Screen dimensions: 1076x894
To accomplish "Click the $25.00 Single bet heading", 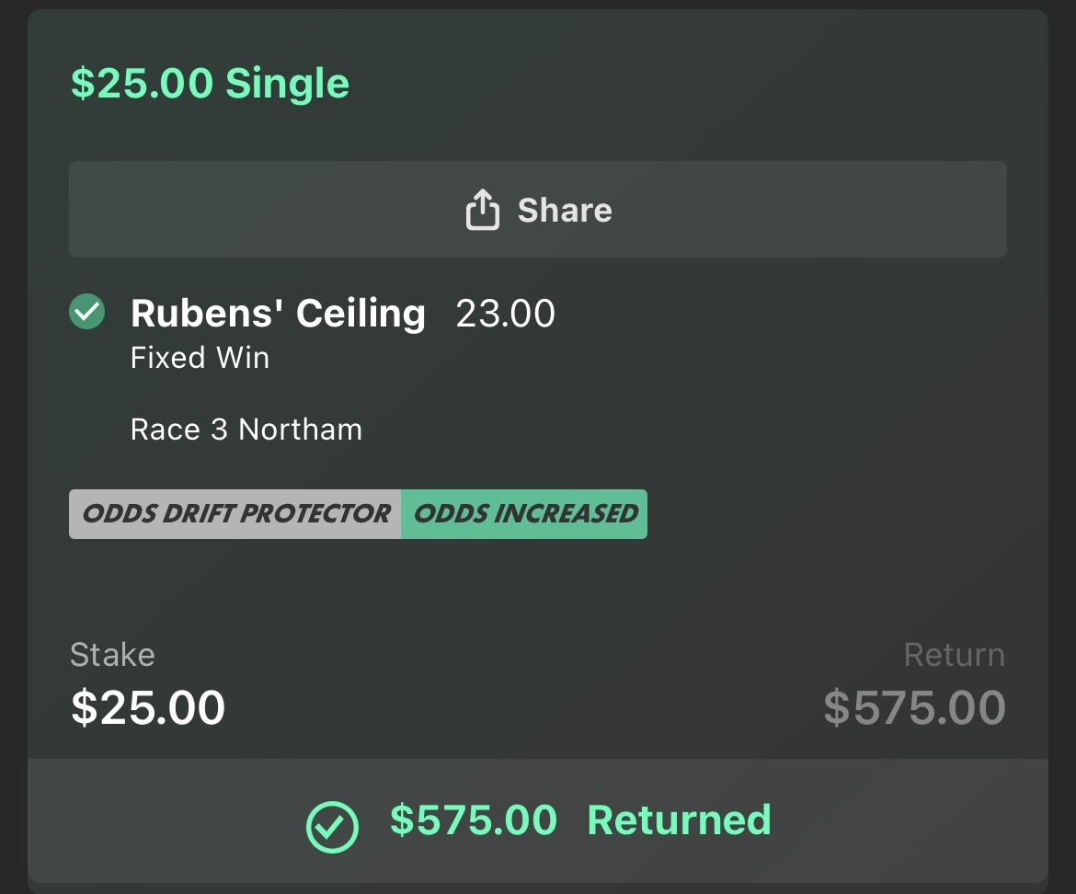I will pyautogui.click(x=210, y=83).
